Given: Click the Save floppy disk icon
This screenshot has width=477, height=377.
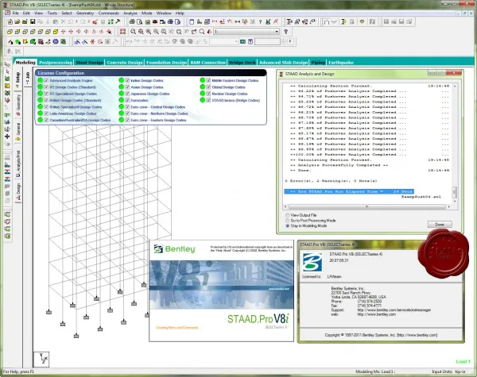Looking at the screenshot, I should [33, 22].
